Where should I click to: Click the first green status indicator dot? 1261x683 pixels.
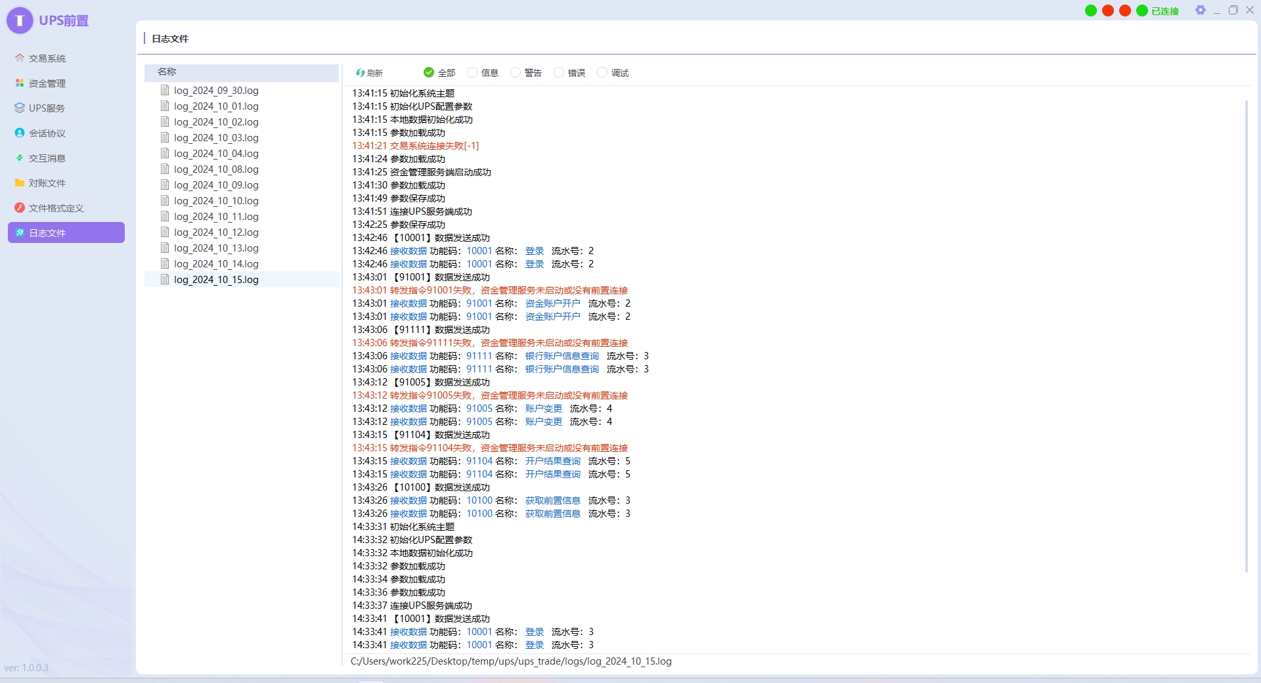[x=1091, y=11]
